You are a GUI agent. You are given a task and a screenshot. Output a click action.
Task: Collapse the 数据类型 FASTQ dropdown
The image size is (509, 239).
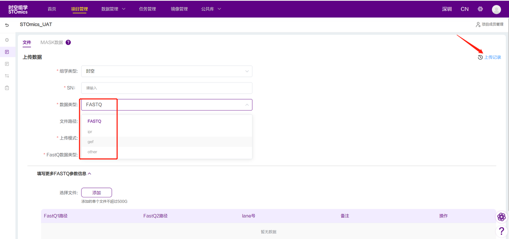tap(247, 105)
